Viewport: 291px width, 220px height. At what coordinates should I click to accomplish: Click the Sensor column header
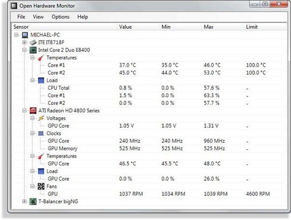65,27
